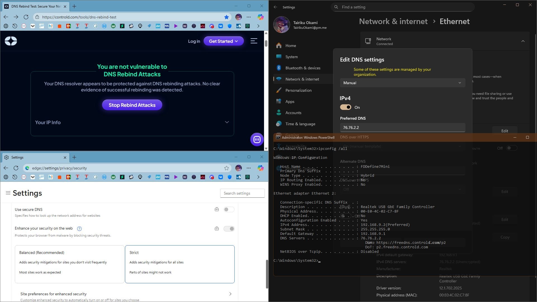The height and width of the screenshot is (302, 537).
Task: Refresh the edge settings security page
Action: click(16, 168)
